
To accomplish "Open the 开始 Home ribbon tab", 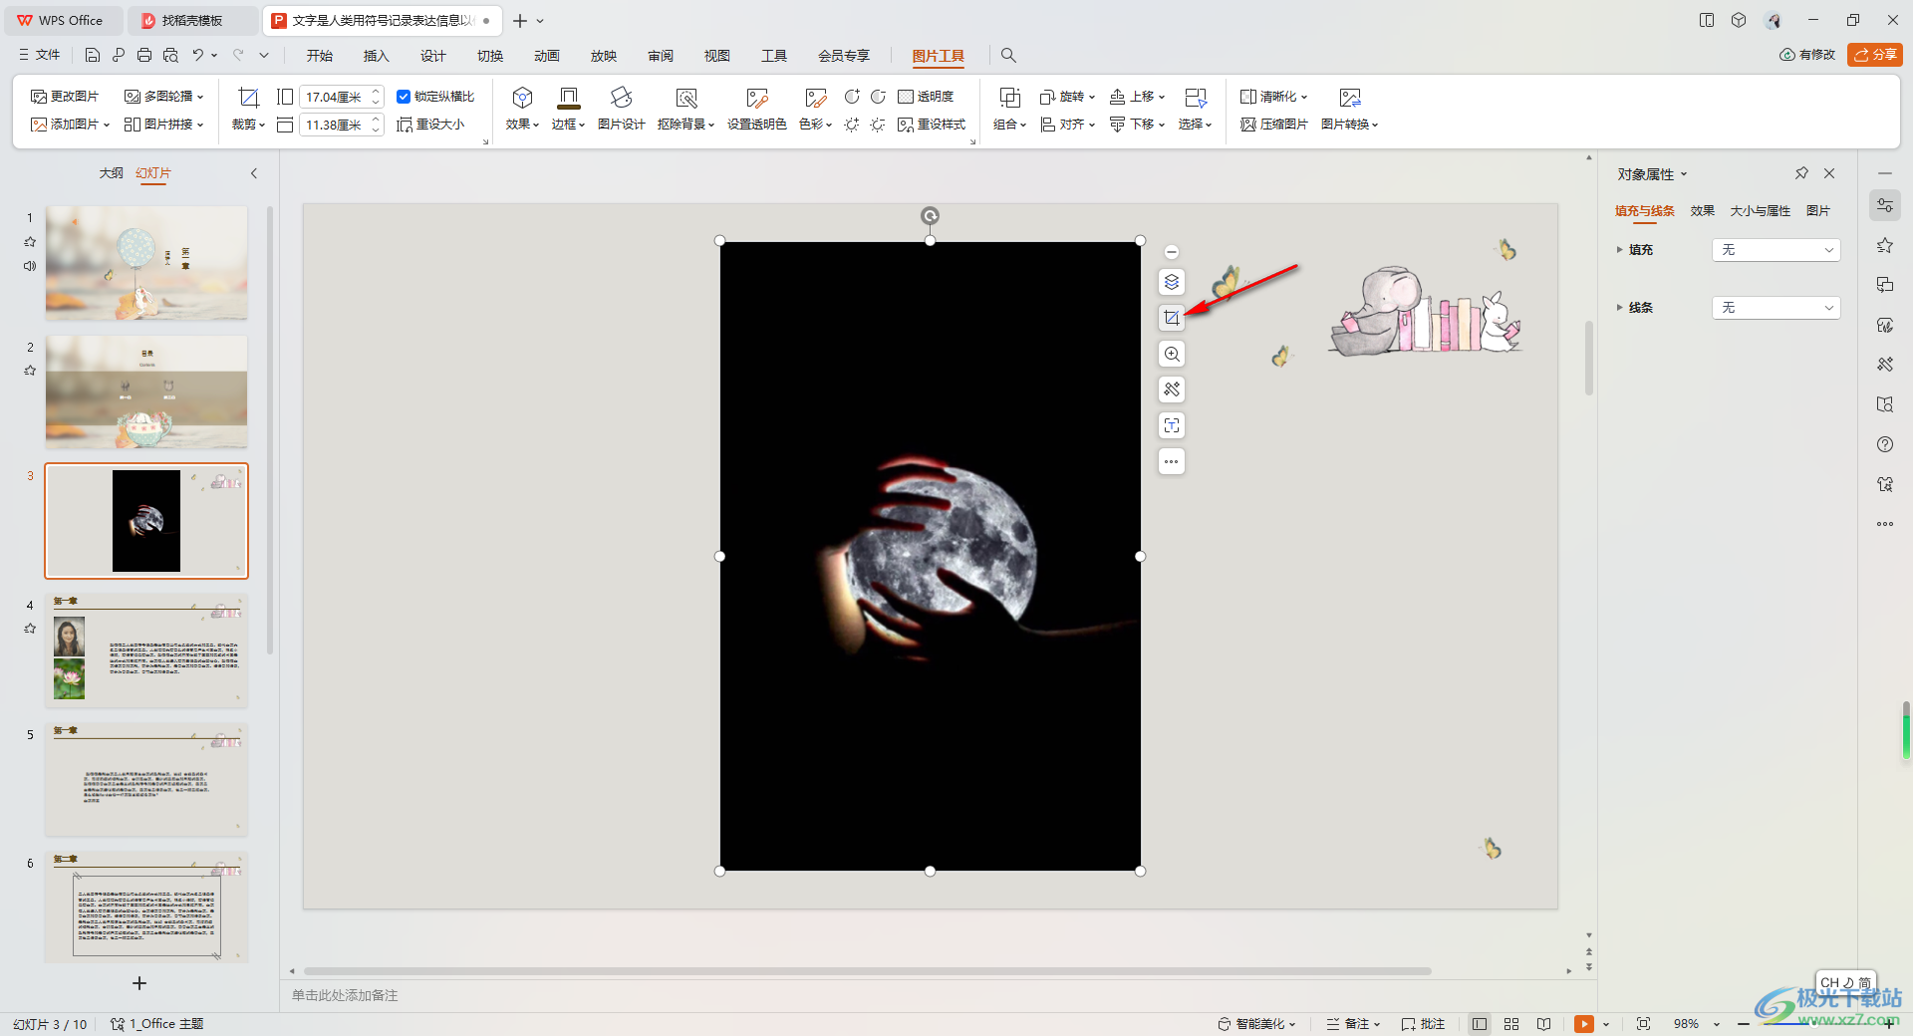I will point(319,56).
